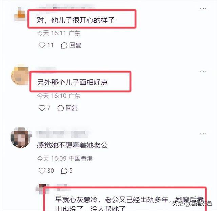Click the first commenter's orange avatar
The image size is (217, 211).
click(x=20, y=14)
